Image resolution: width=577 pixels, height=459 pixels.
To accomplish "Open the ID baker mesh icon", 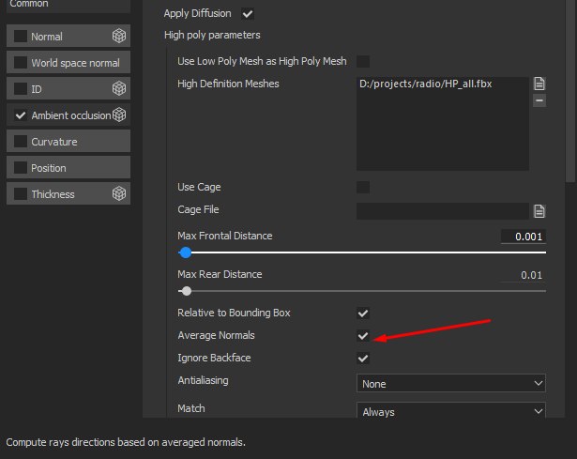I will pos(119,88).
